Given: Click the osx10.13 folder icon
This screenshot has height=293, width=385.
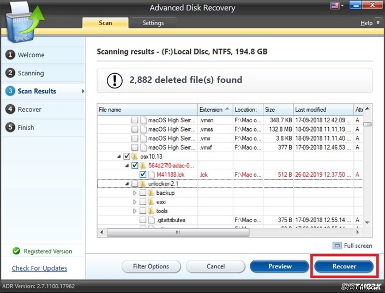Looking at the screenshot, I should point(135,156).
